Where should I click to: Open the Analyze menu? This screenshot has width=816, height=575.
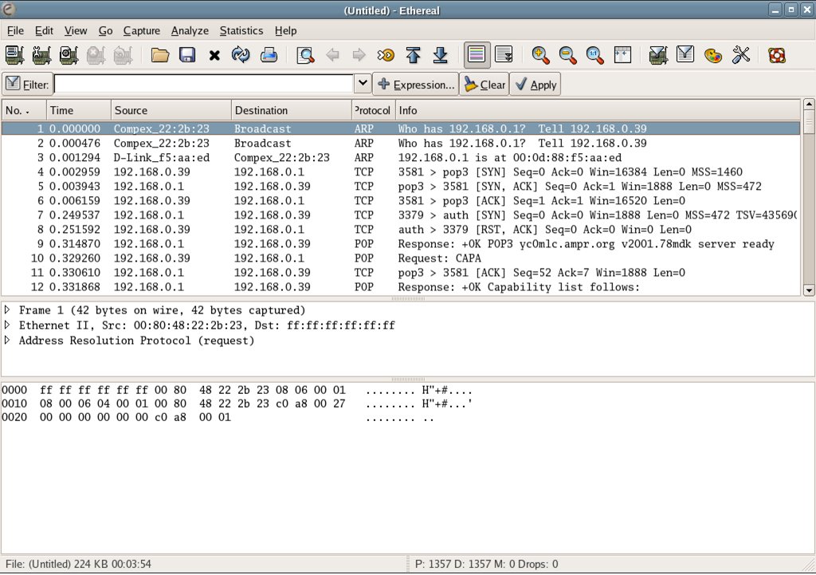[x=190, y=30]
